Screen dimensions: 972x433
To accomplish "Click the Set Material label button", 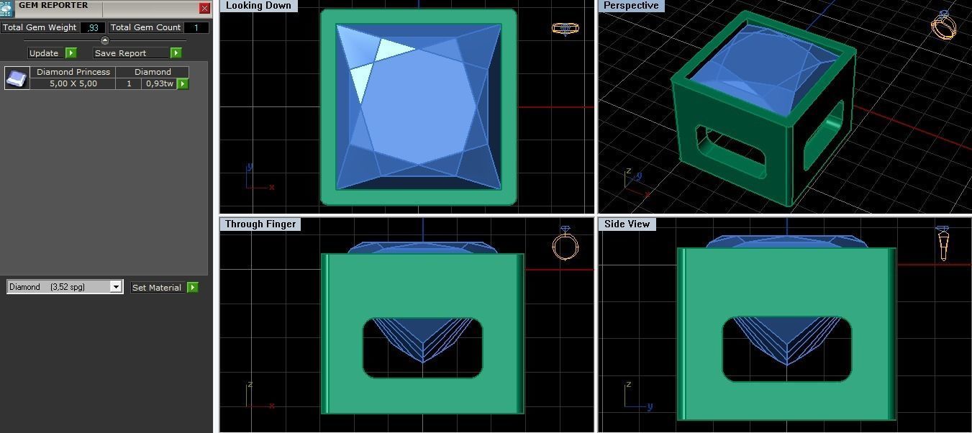I will (157, 288).
